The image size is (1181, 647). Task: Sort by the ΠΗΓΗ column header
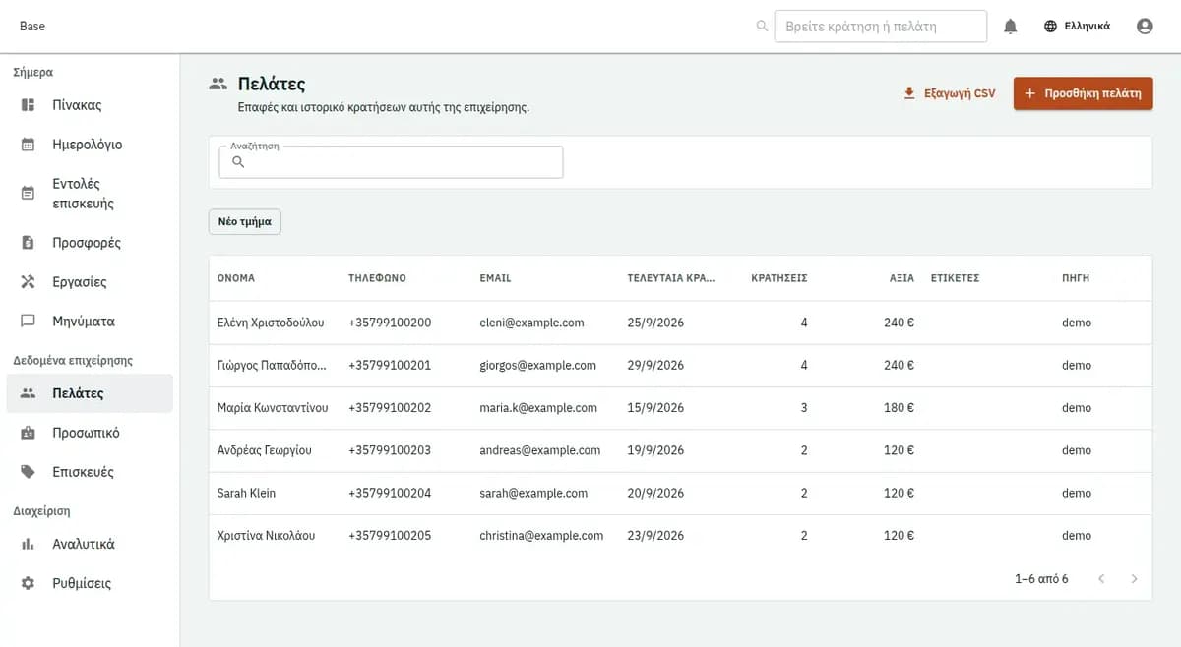1076,278
